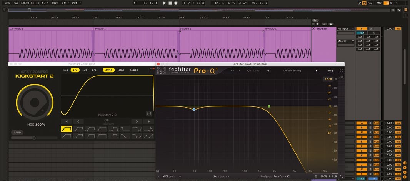The image size is (410, 181).
Task: Toggle the computer MIDI keyboard icon
Action: pyautogui.click(x=364, y=3)
